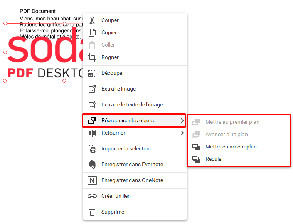Viewport: 293px width, 224px height.
Task: Open Réorganiser les objets entry
Action: pos(134,121)
